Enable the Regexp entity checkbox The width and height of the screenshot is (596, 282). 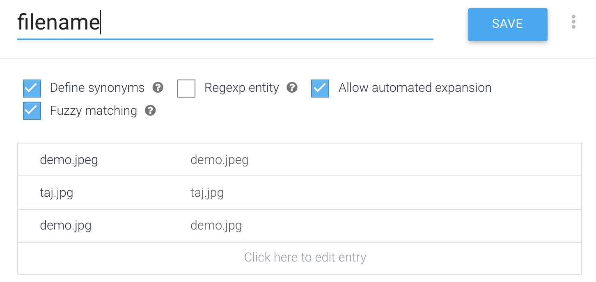coord(186,88)
